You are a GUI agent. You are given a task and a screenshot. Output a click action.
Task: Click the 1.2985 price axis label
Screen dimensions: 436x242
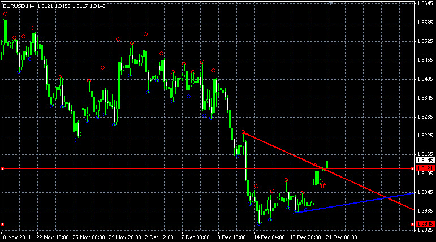pos(425,211)
